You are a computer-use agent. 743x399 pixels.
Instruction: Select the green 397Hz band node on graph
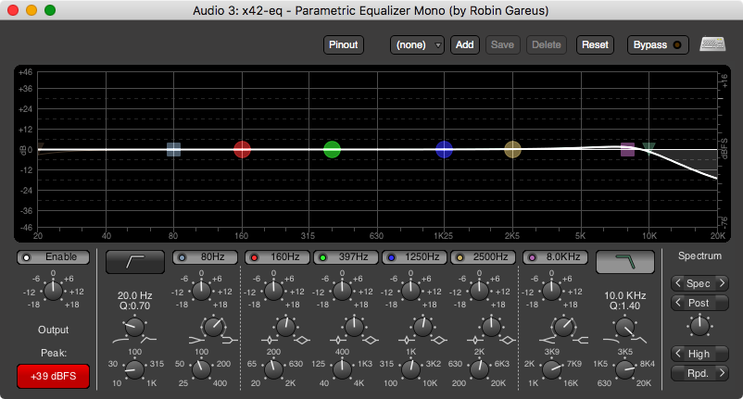click(333, 149)
